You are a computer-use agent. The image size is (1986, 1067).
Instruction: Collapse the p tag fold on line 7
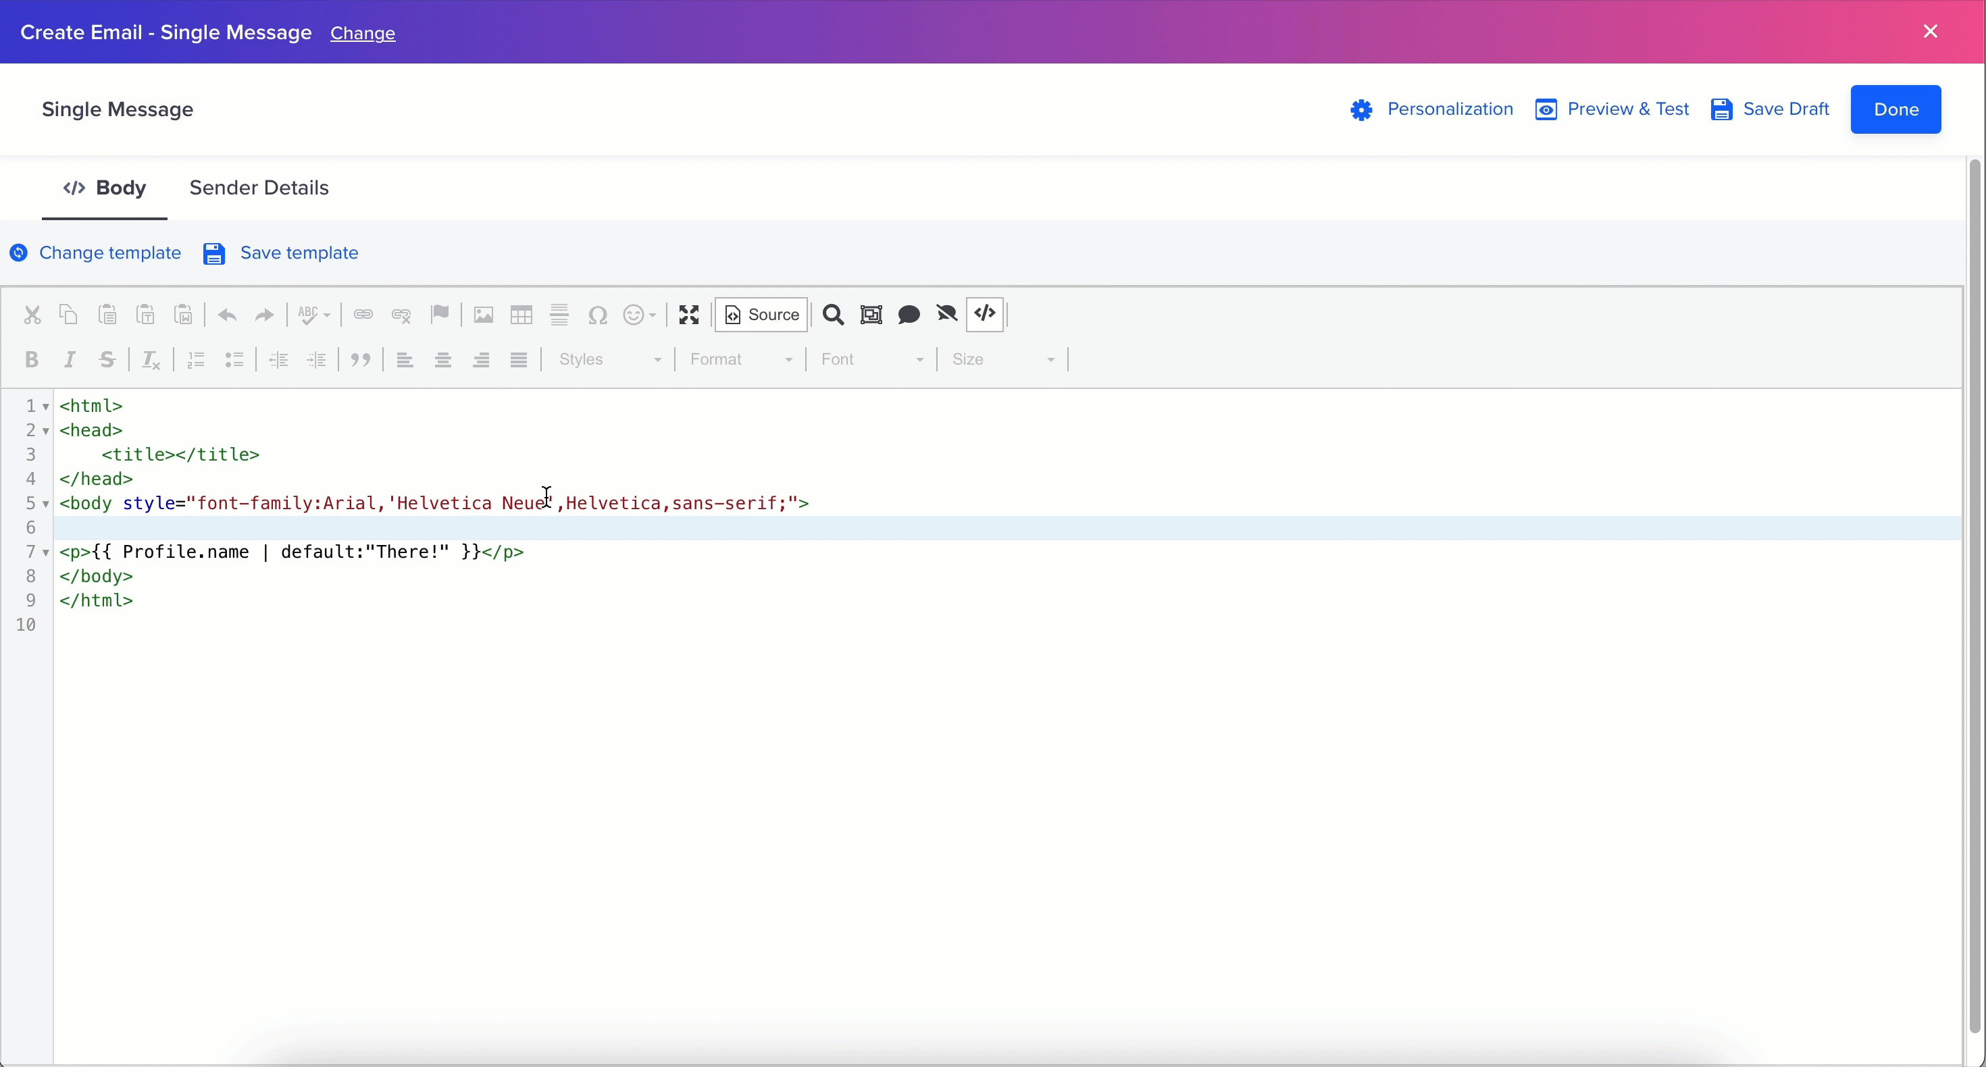point(45,553)
